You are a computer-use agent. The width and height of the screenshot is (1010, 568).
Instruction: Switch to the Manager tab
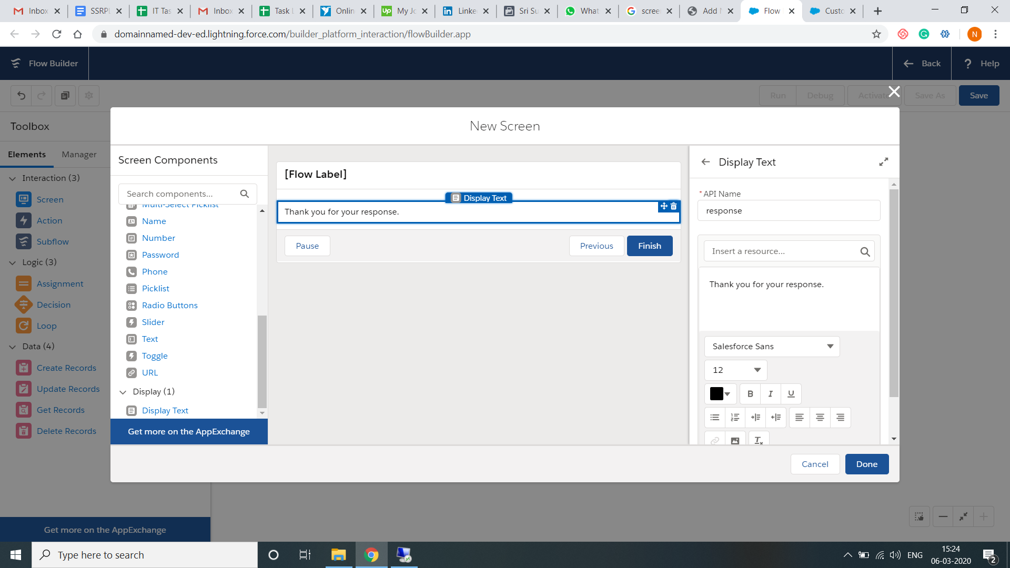click(79, 154)
